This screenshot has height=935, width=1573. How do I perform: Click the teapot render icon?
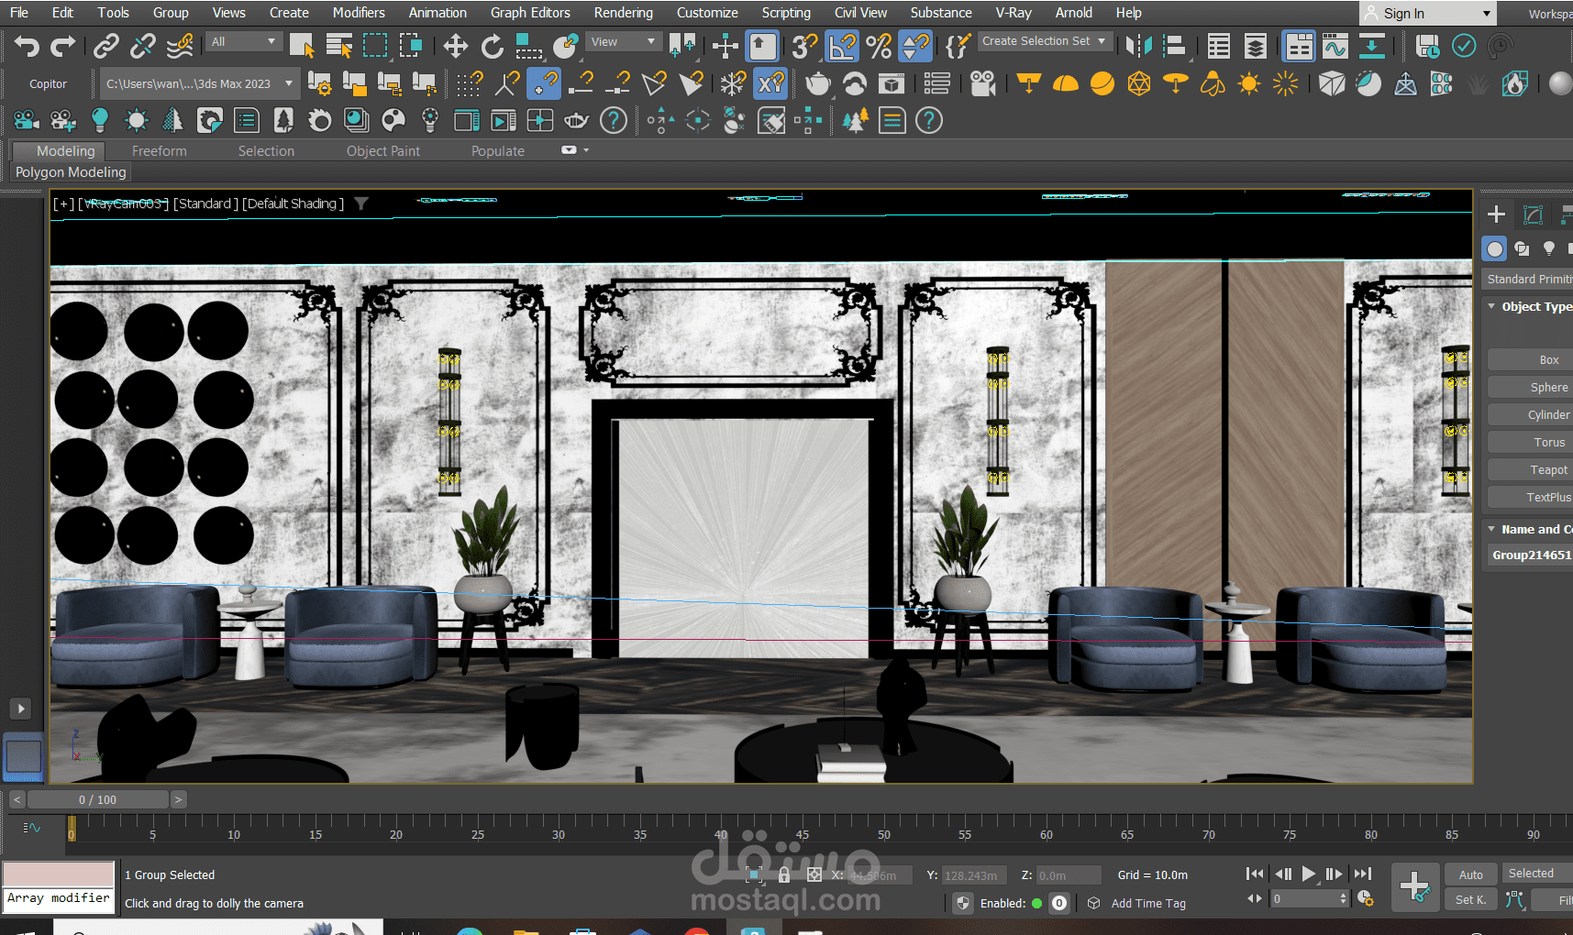(817, 84)
